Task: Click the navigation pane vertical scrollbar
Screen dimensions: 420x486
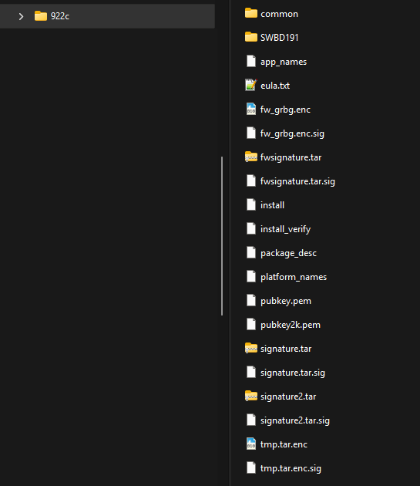Action: click(x=222, y=236)
